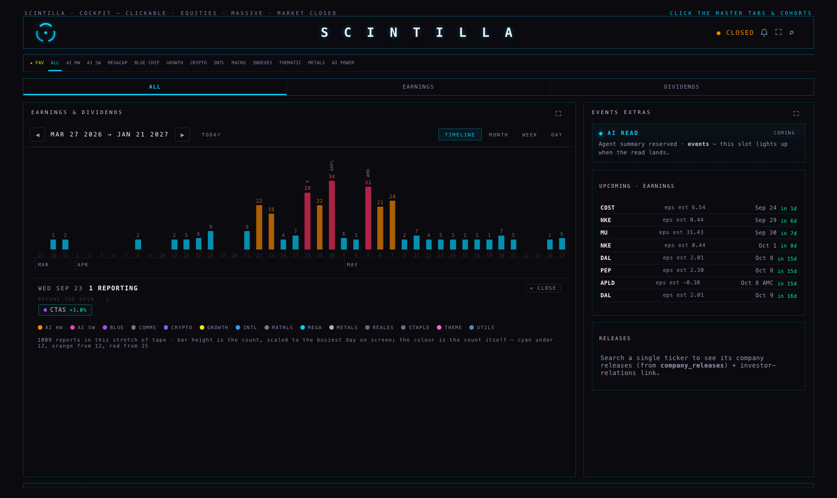Click the GROWTH legend item

tap(214, 328)
